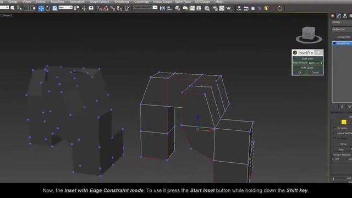The width and height of the screenshot is (352, 198).
Task: Open the Reference Coordinate System dropdown
Action: [65, 8]
